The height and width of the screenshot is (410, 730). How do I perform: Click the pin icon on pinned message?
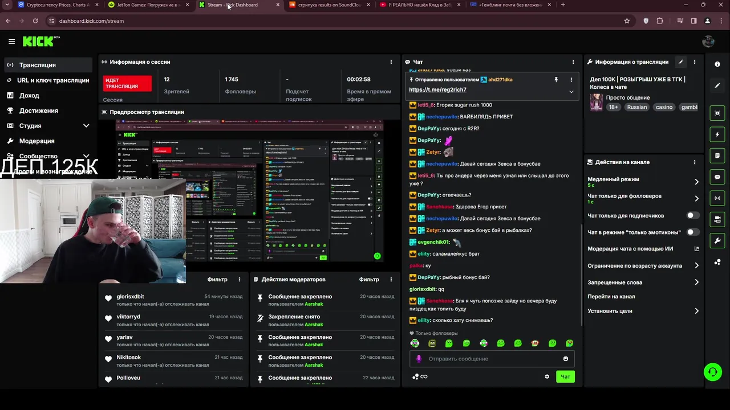556,80
